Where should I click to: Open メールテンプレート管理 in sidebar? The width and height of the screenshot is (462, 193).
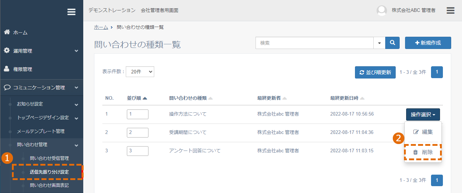(40, 131)
